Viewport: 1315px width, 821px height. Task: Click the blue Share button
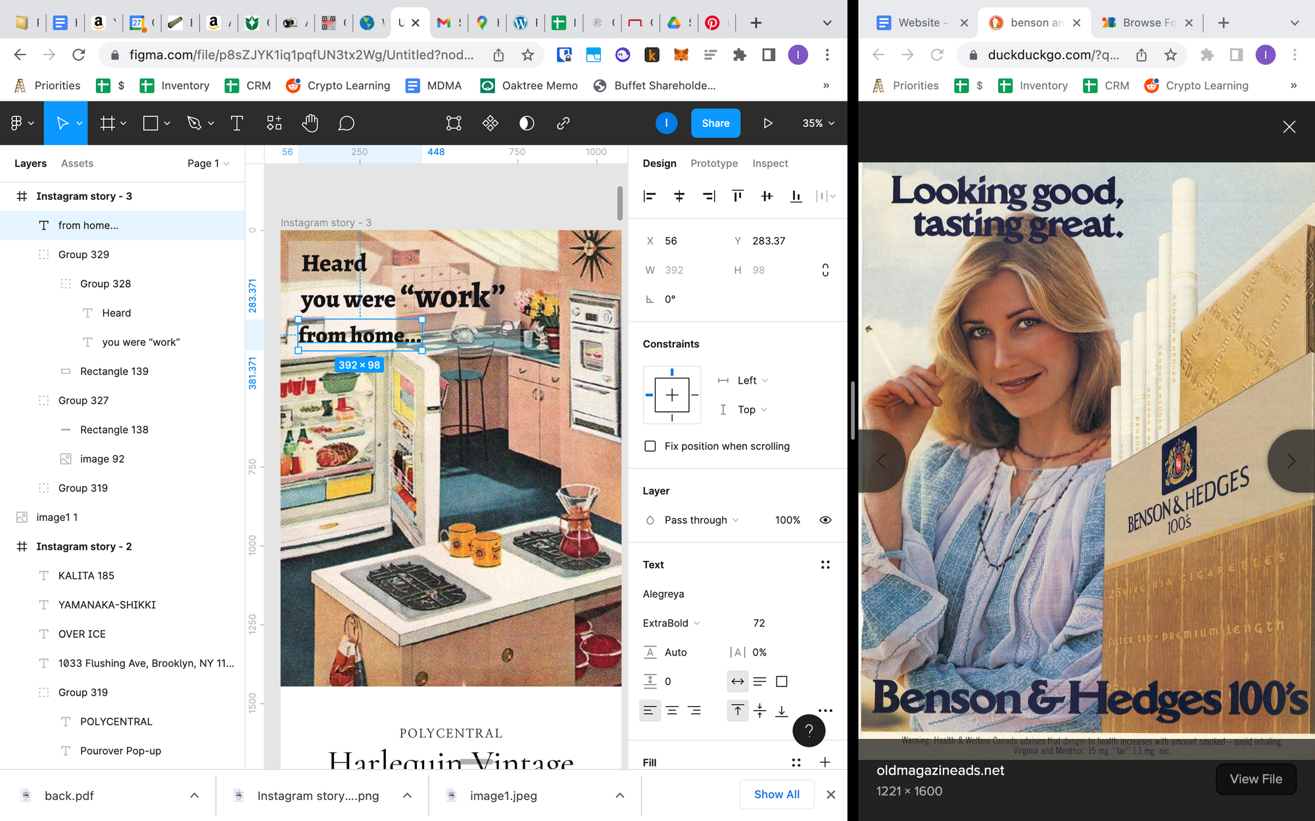[x=715, y=123]
